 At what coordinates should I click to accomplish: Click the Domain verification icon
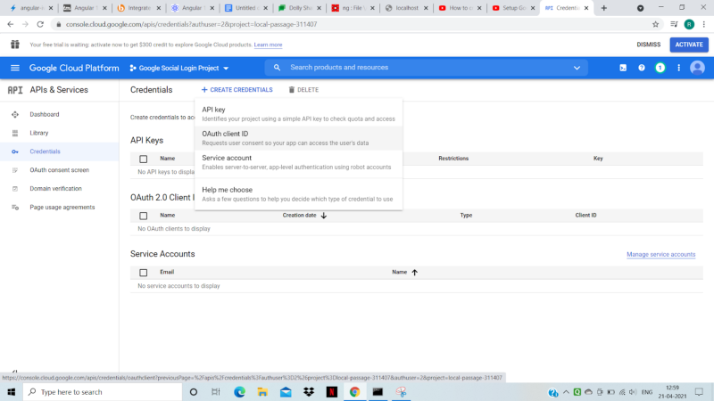[x=15, y=189]
